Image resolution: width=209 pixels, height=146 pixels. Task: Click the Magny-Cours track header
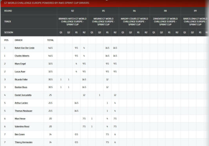pyautogui.click(x=134, y=22)
